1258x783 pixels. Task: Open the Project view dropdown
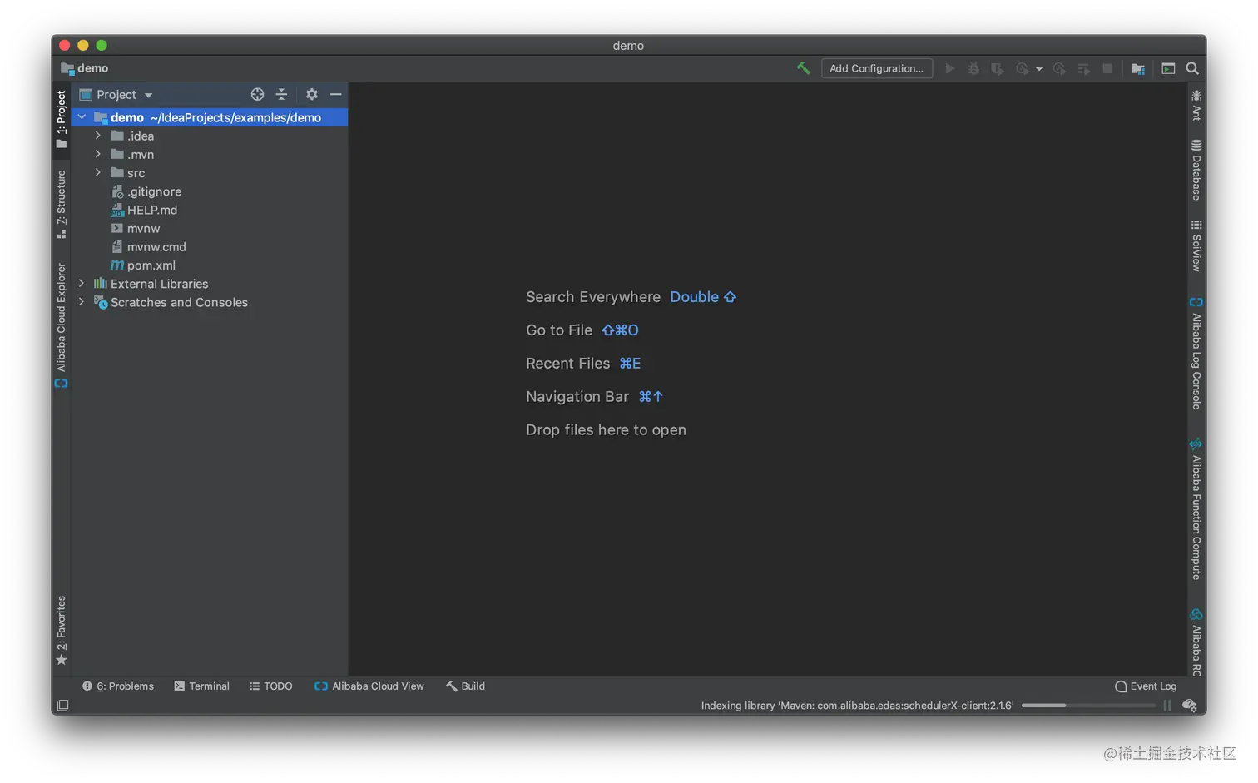click(x=148, y=95)
